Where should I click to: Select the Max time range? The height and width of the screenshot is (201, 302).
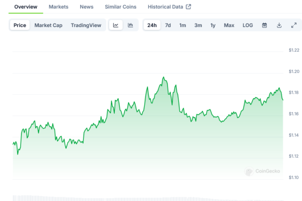click(229, 25)
